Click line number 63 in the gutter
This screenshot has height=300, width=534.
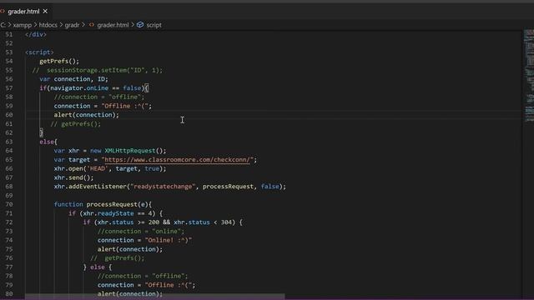tap(9, 142)
